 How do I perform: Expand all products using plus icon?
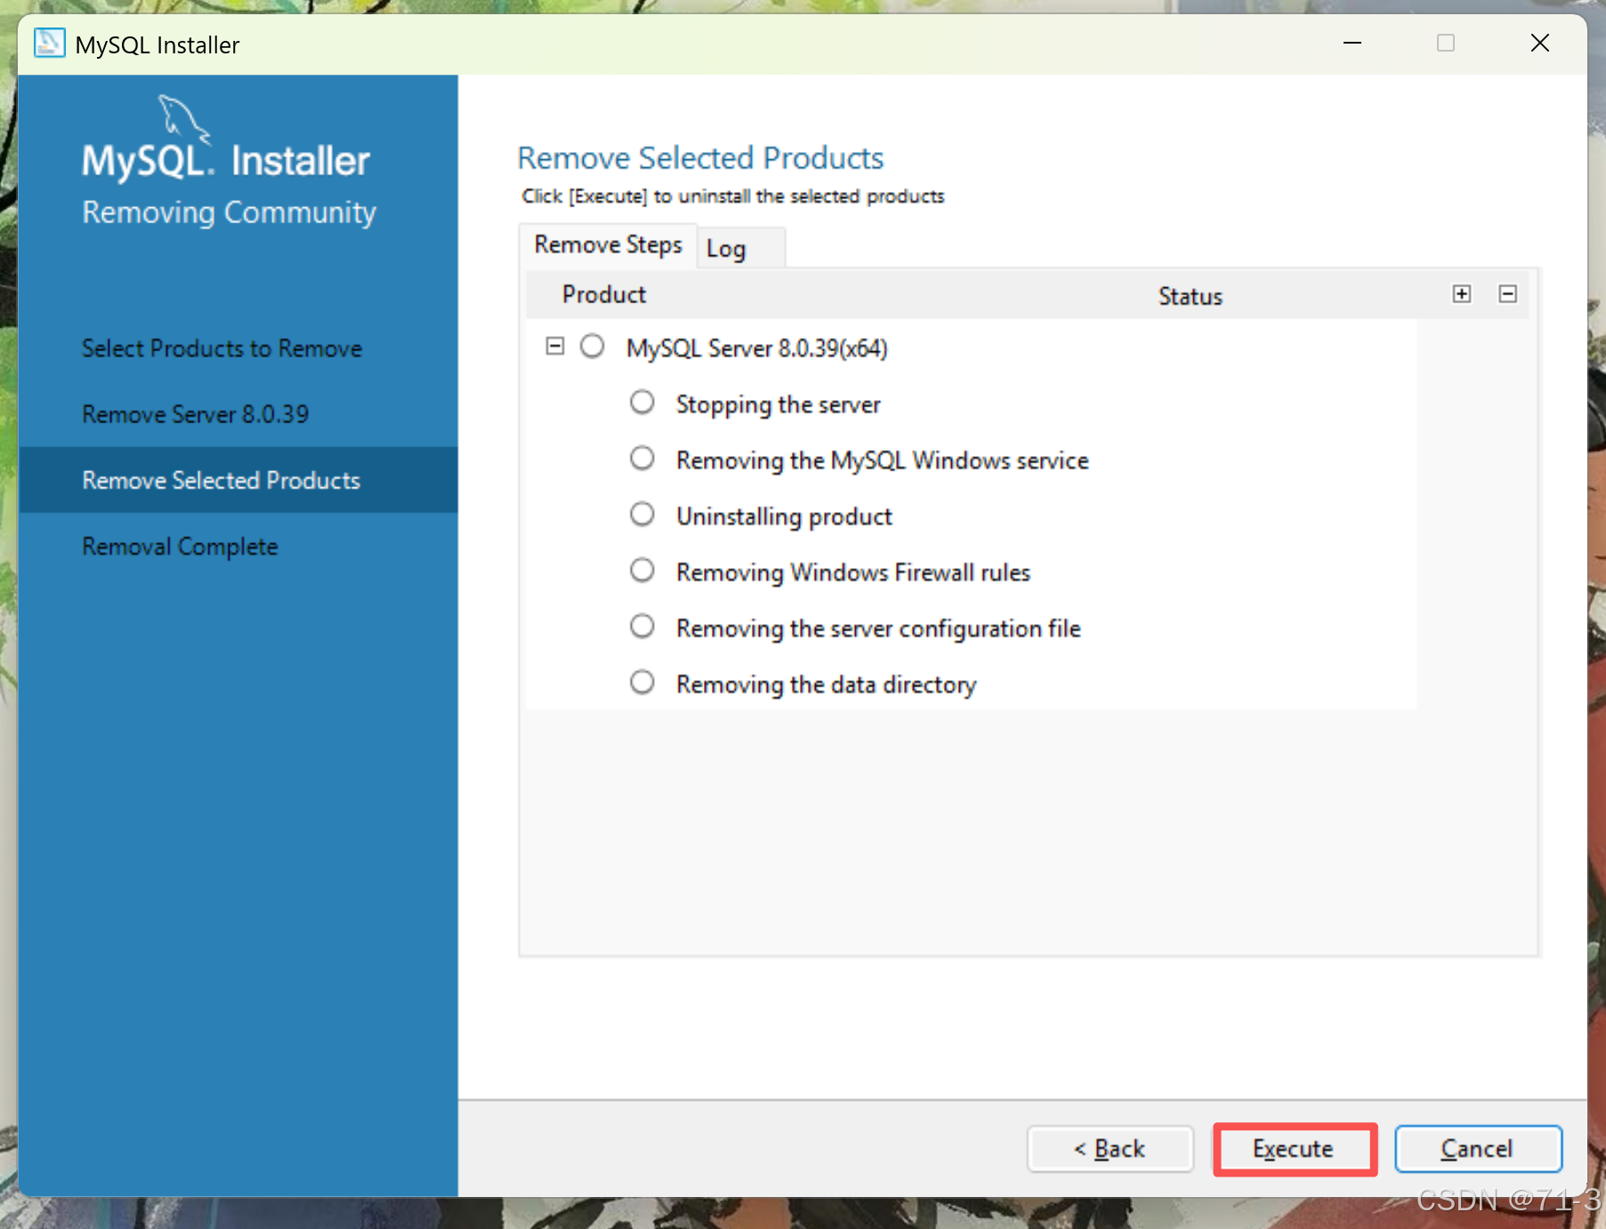click(1461, 294)
